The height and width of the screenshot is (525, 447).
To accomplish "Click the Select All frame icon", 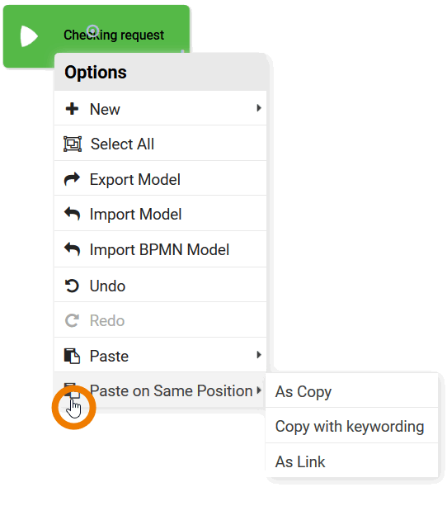I will (73, 144).
